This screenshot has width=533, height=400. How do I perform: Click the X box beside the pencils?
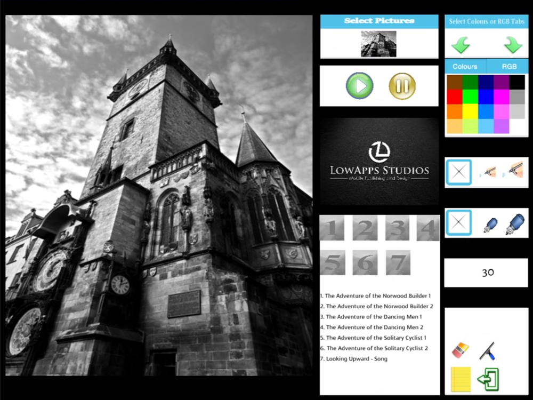click(x=459, y=172)
